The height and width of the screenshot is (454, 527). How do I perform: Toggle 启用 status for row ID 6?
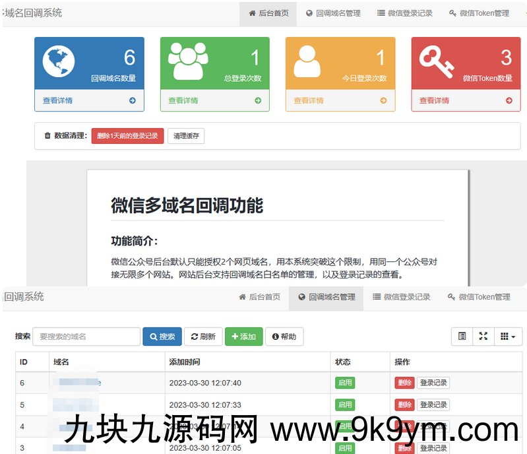click(x=345, y=383)
